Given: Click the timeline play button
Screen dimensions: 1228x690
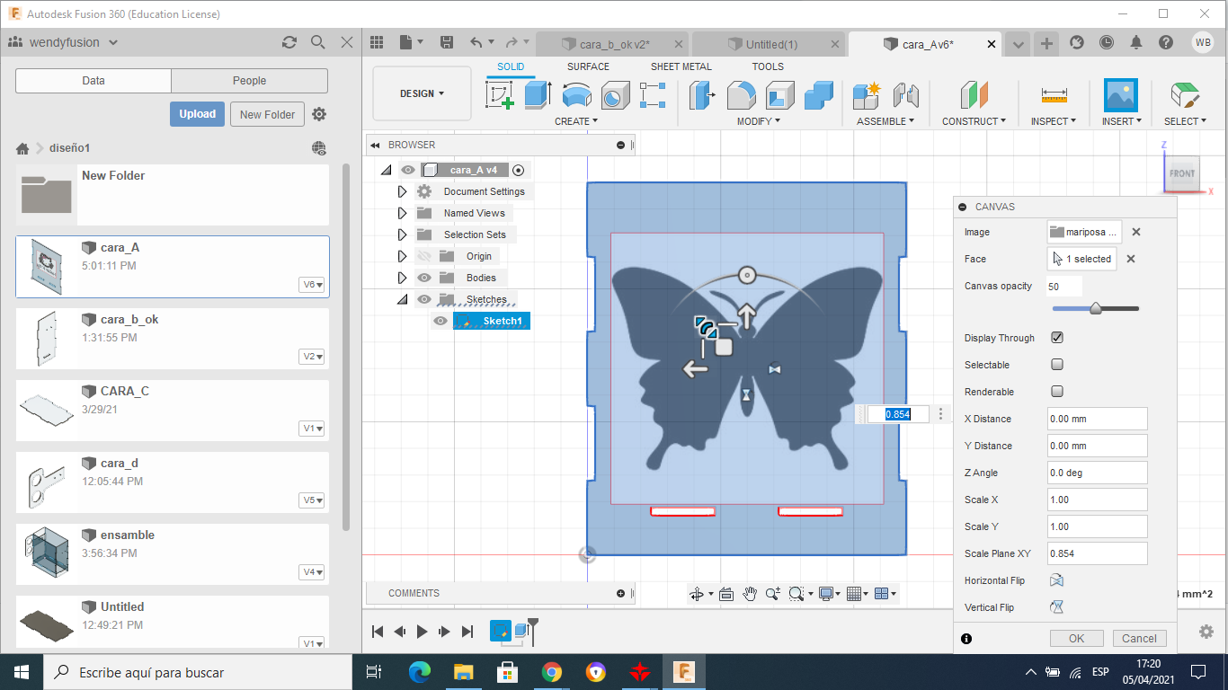Looking at the screenshot, I should coord(423,632).
